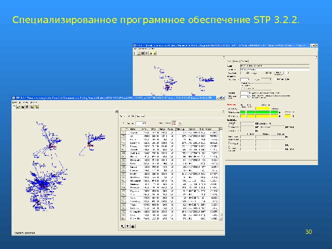Open the last menu in front window menu bar
Screen dimensions: 332x249
[34, 102]
